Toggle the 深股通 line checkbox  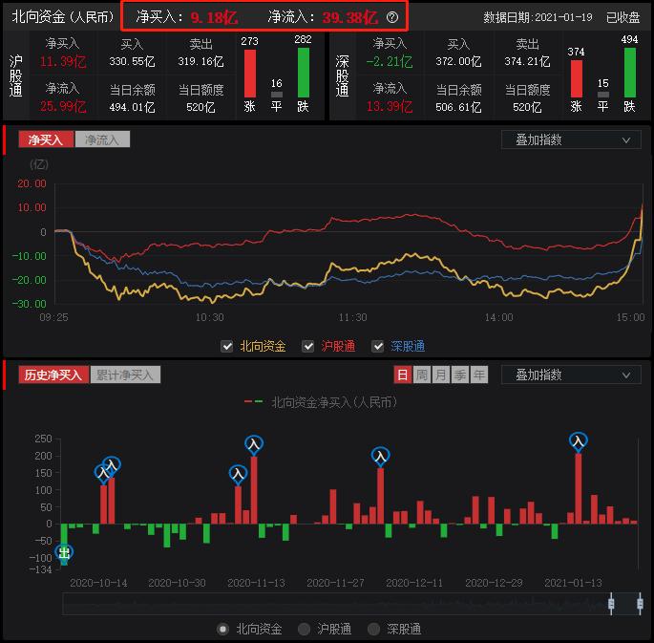377,346
